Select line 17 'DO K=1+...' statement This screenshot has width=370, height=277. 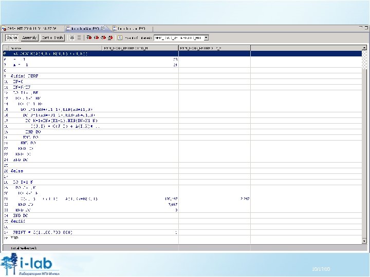[x=182, y=121]
